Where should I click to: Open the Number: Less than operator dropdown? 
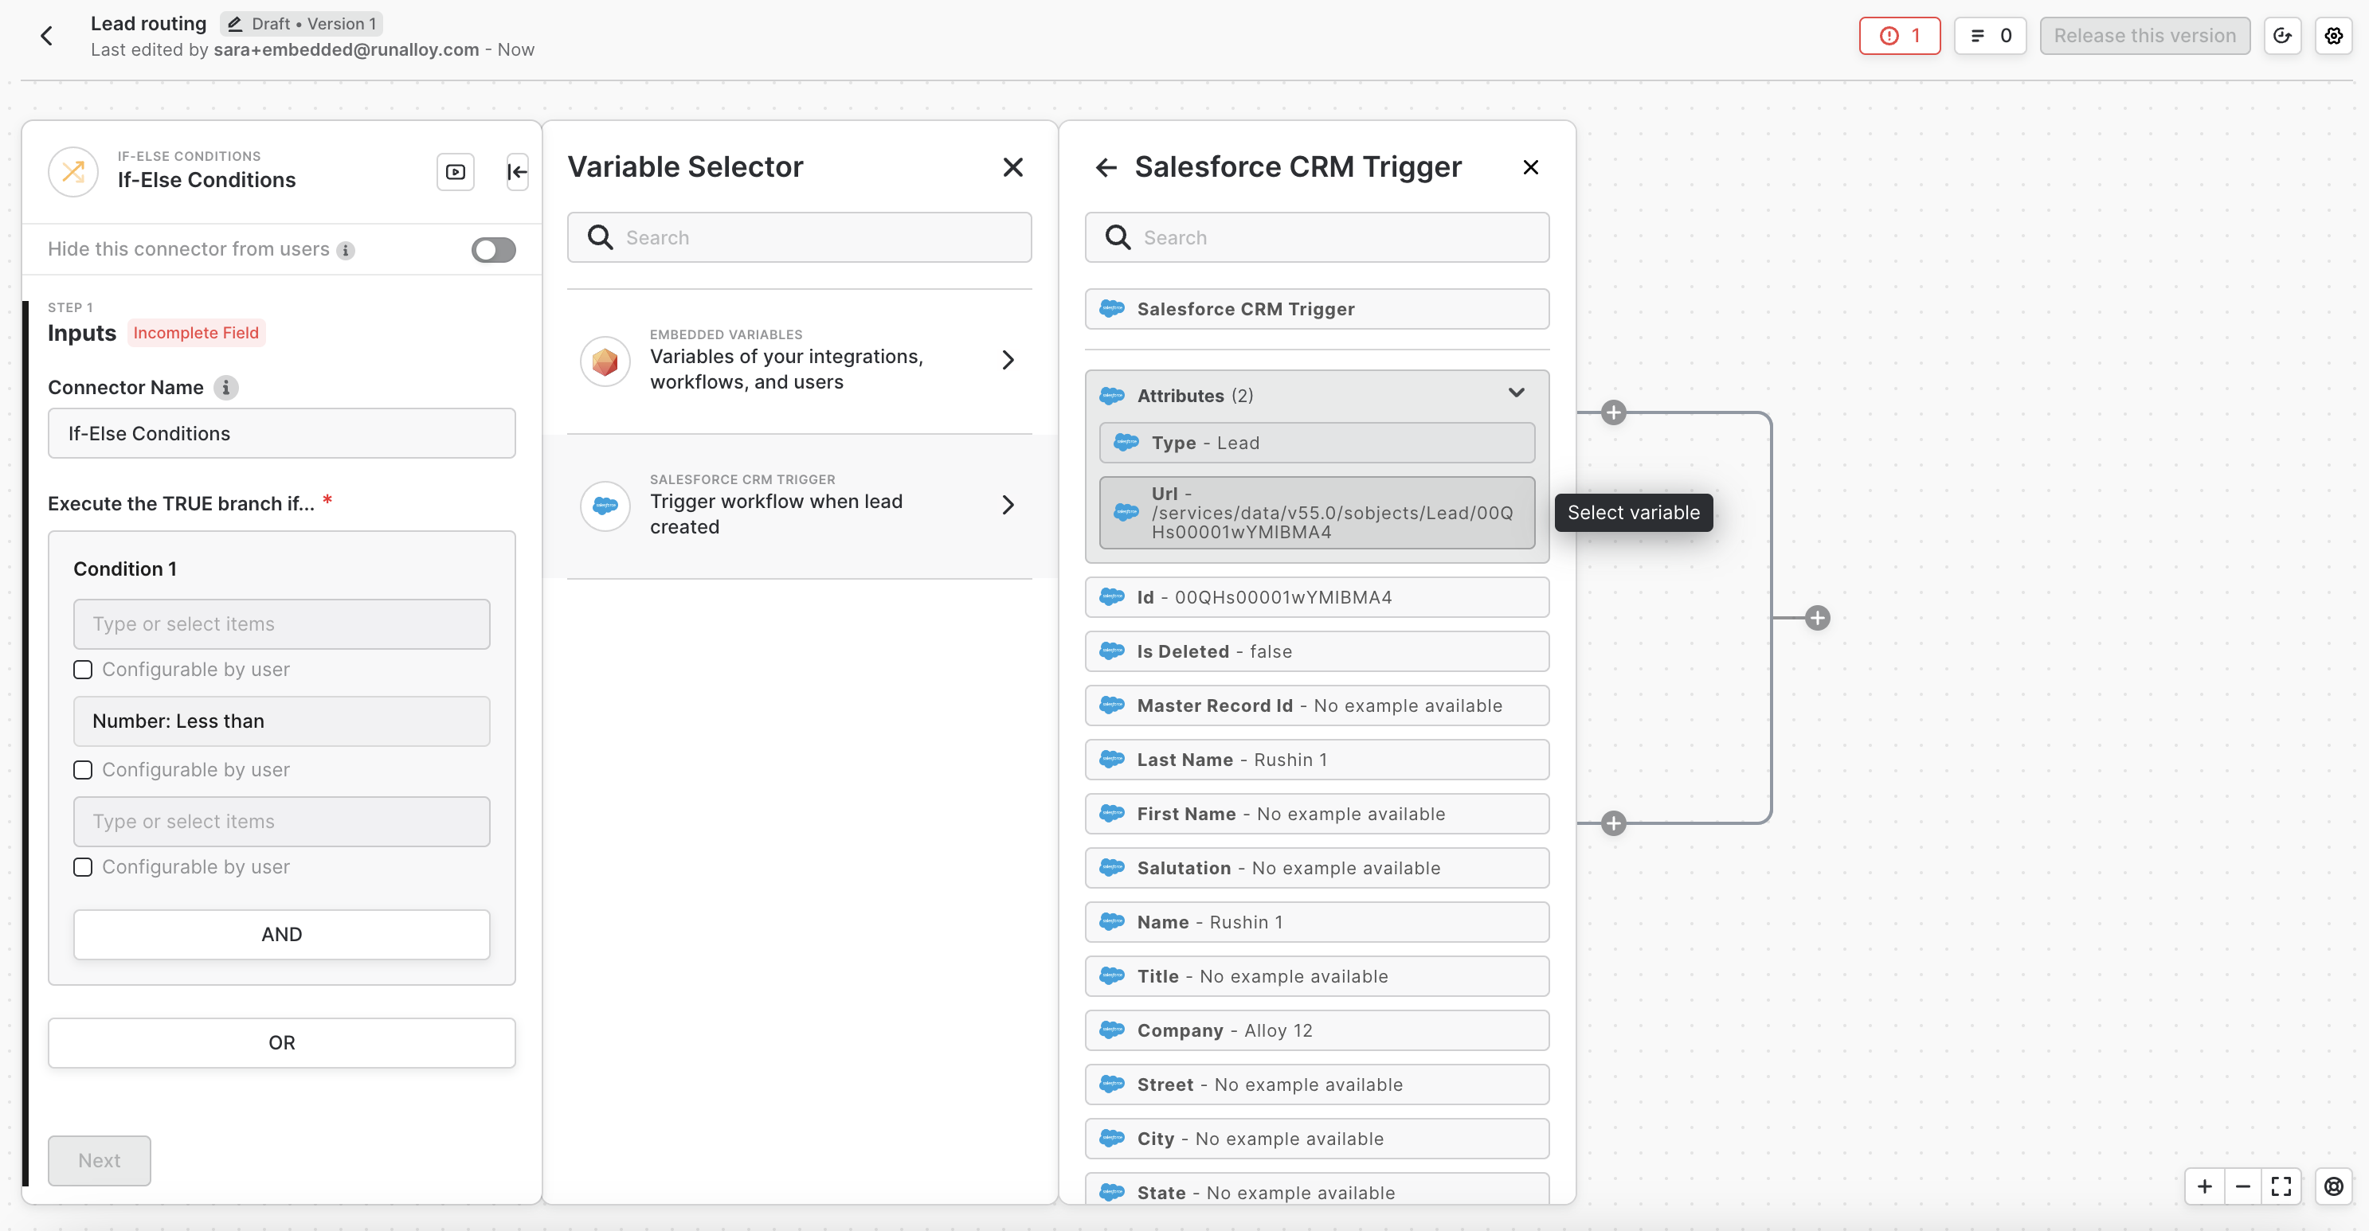281,721
